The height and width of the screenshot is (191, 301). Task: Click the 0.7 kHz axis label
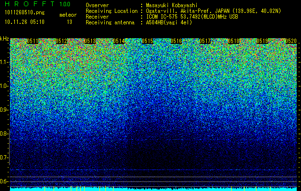[x=4, y=158]
